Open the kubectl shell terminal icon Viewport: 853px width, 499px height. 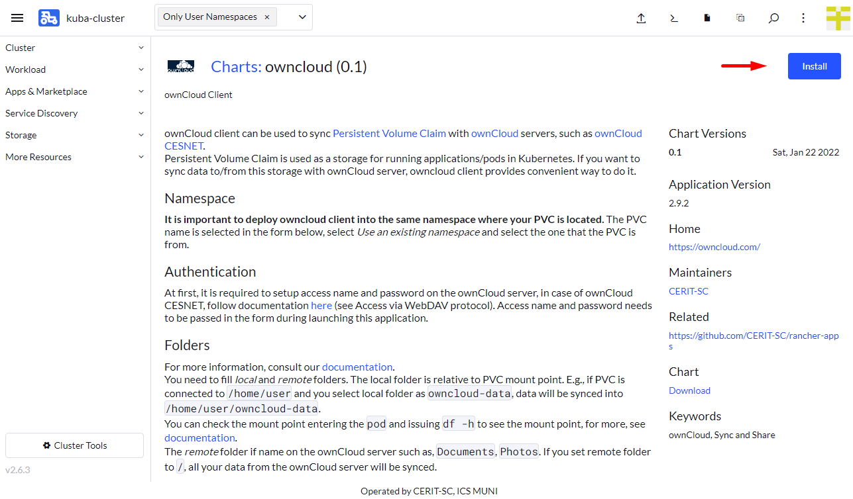(x=674, y=18)
